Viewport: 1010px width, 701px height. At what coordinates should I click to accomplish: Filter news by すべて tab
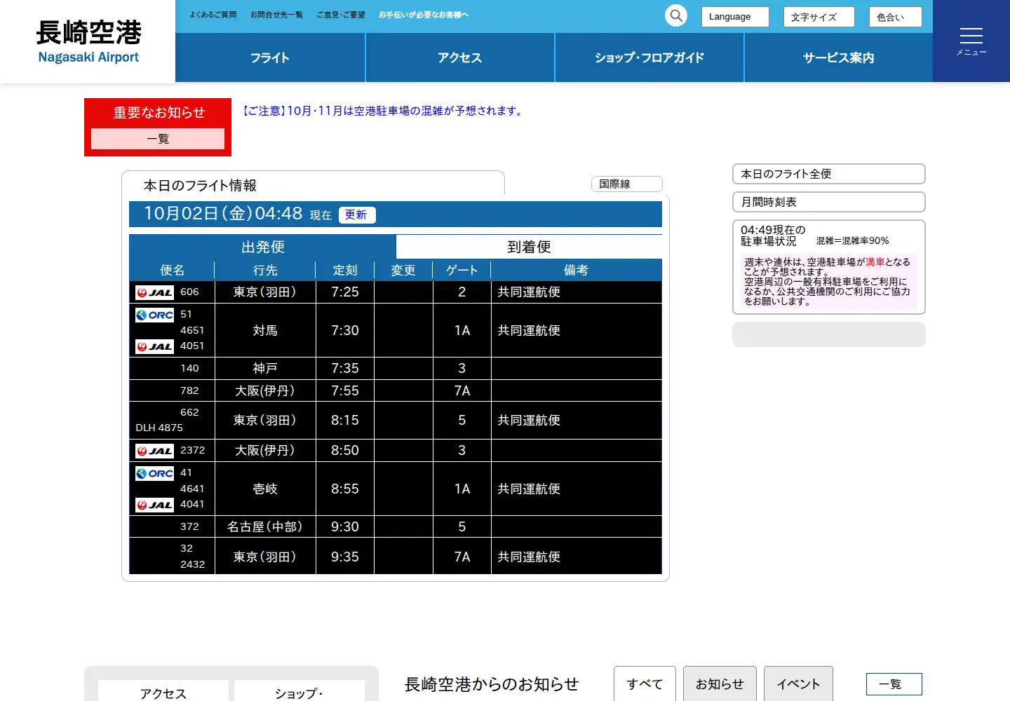pos(645,683)
